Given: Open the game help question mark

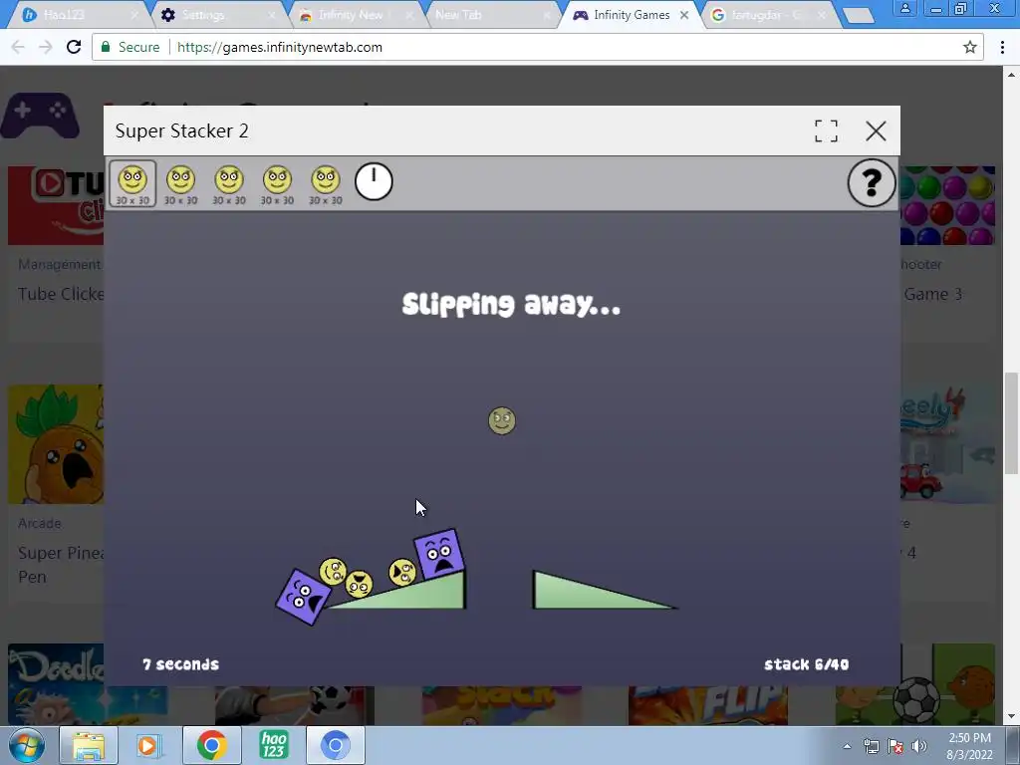Looking at the screenshot, I should (872, 183).
